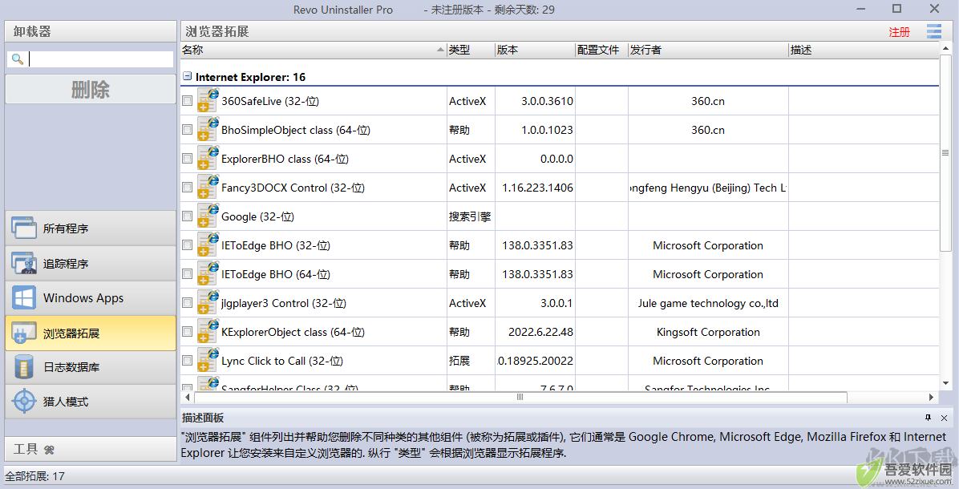Check the IEToEdge BHO (32-位) checkbox
Image resolution: width=959 pixels, height=489 pixels.
(187, 244)
